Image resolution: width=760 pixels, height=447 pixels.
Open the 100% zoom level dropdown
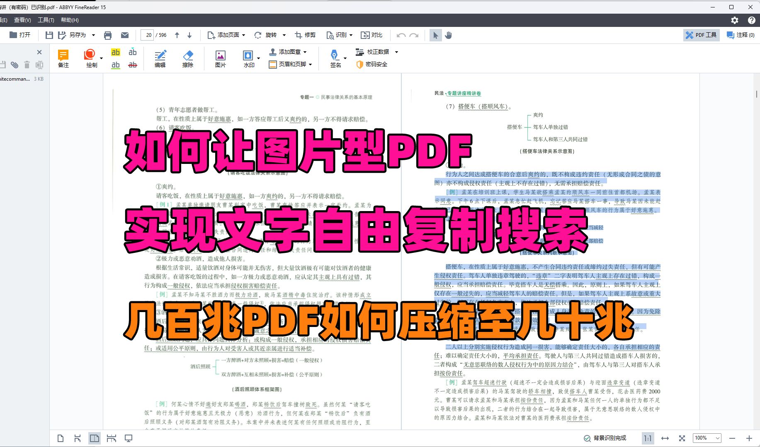click(x=707, y=438)
